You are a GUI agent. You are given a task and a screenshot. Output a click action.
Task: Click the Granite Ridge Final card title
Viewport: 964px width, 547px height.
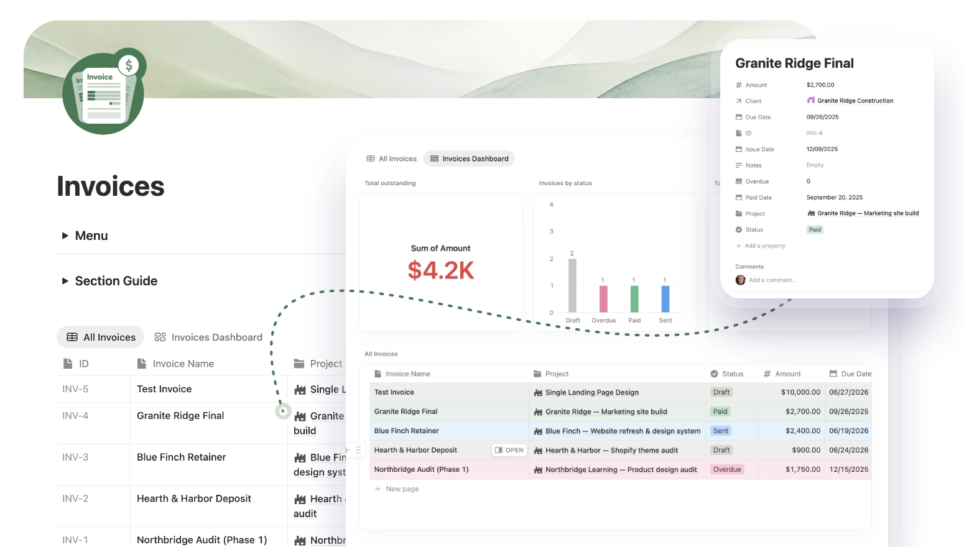[794, 63]
